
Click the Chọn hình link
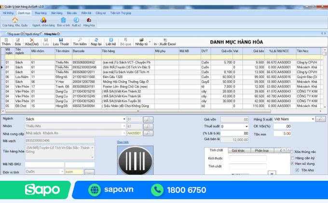click(123, 142)
